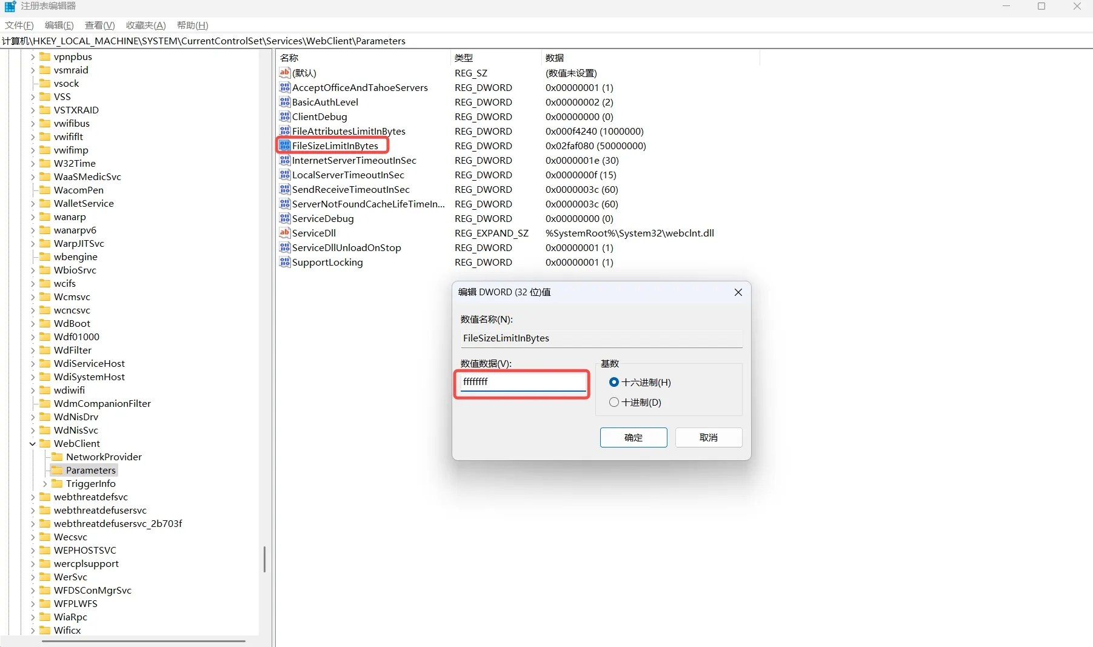Click the ServiceDll string value icon
This screenshot has height=647, width=1093.
coord(284,233)
